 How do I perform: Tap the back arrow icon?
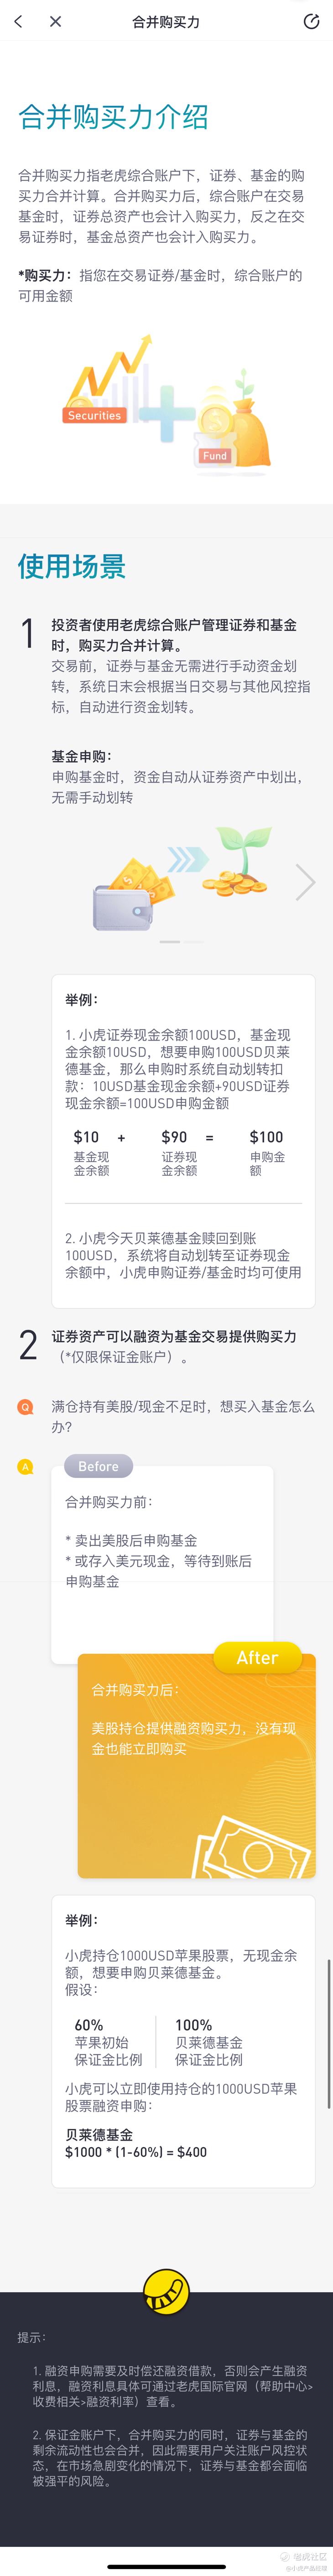[18, 21]
